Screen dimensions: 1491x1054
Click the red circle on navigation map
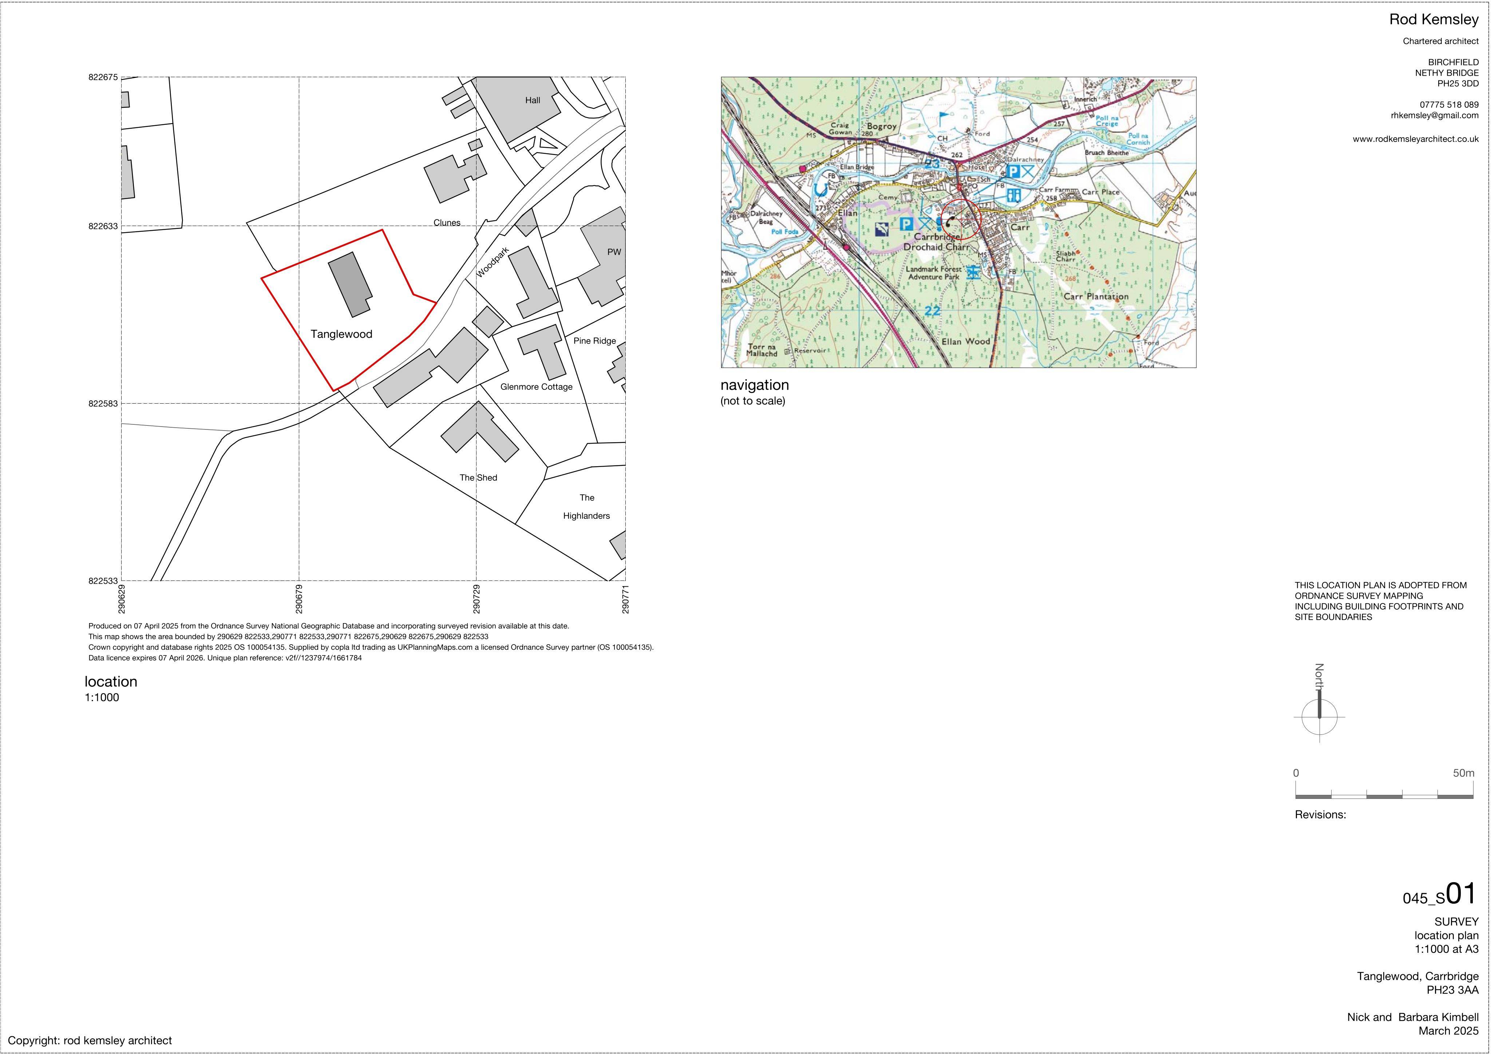coord(960,219)
